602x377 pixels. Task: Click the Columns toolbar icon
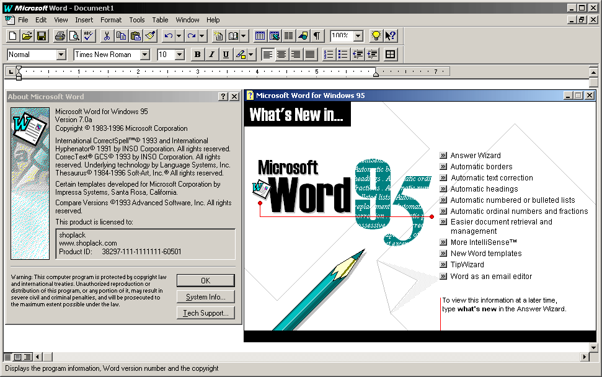[288, 36]
